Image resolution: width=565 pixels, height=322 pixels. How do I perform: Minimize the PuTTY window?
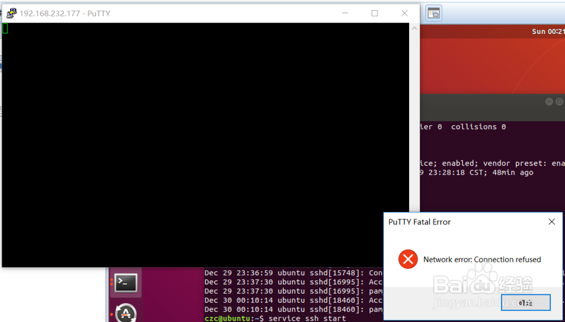(x=345, y=14)
